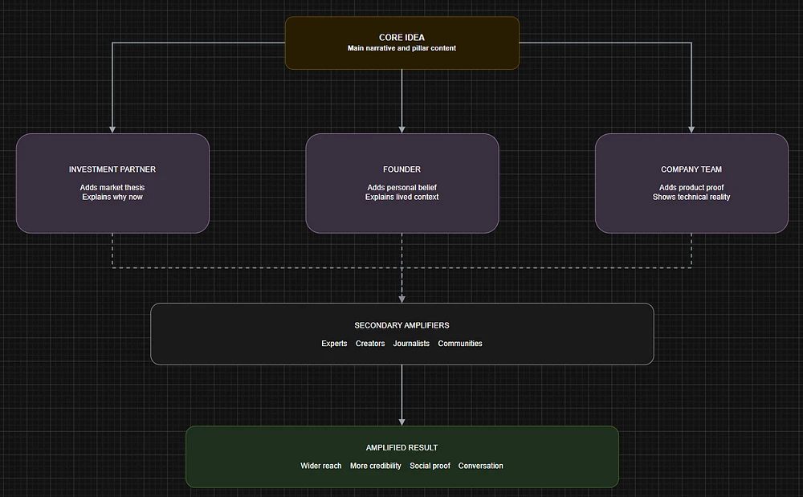803x497 pixels.
Task: Click the "Wider reach" label
Action: coord(320,466)
